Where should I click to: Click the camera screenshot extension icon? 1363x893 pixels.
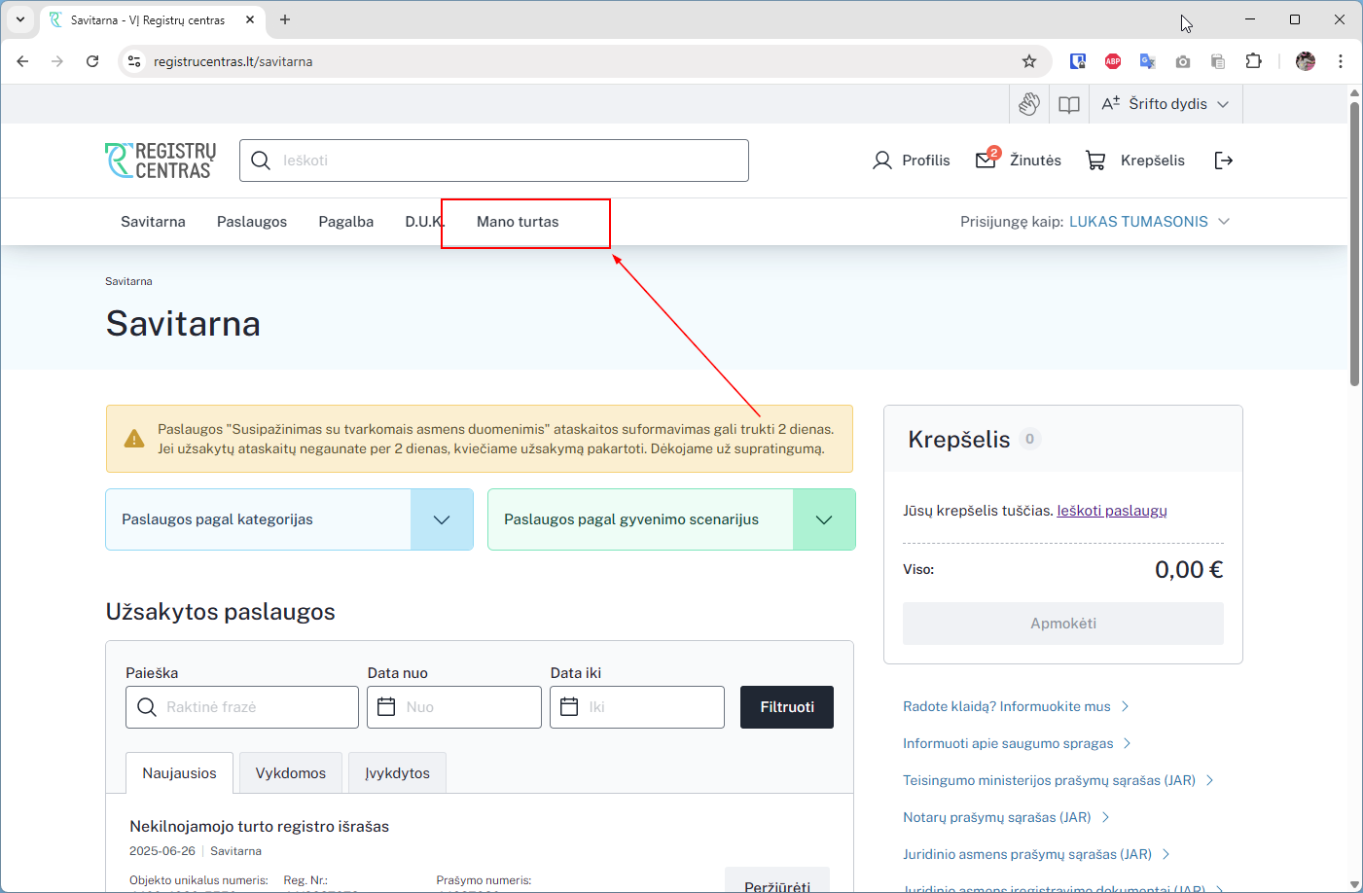tap(1183, 61)
